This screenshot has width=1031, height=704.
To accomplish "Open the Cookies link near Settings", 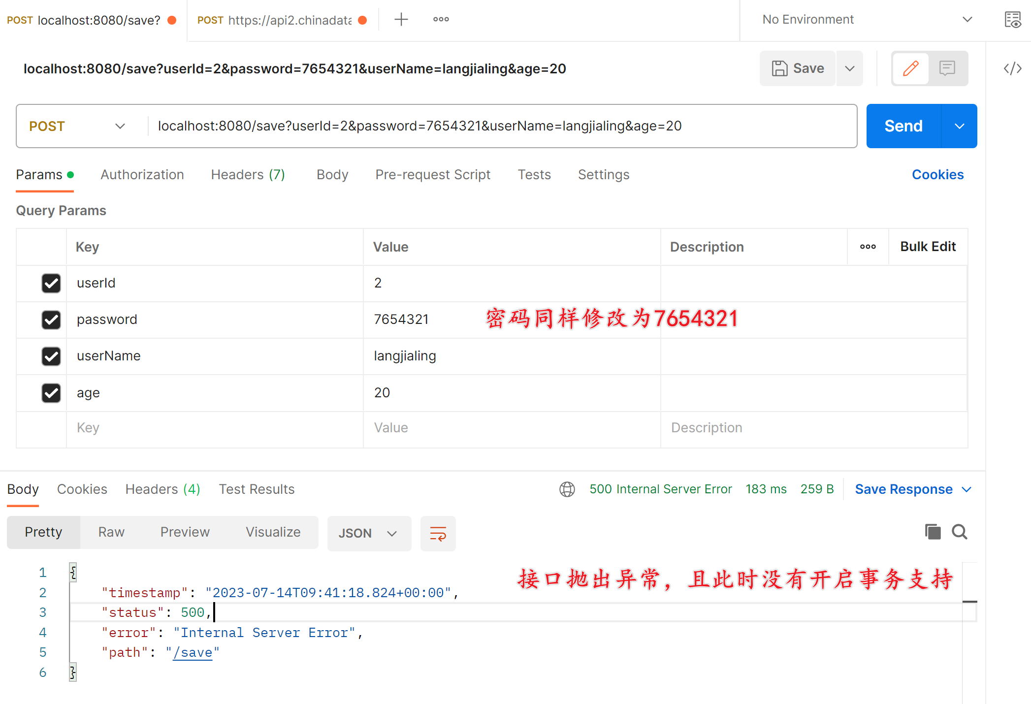I will click(937, 175).
